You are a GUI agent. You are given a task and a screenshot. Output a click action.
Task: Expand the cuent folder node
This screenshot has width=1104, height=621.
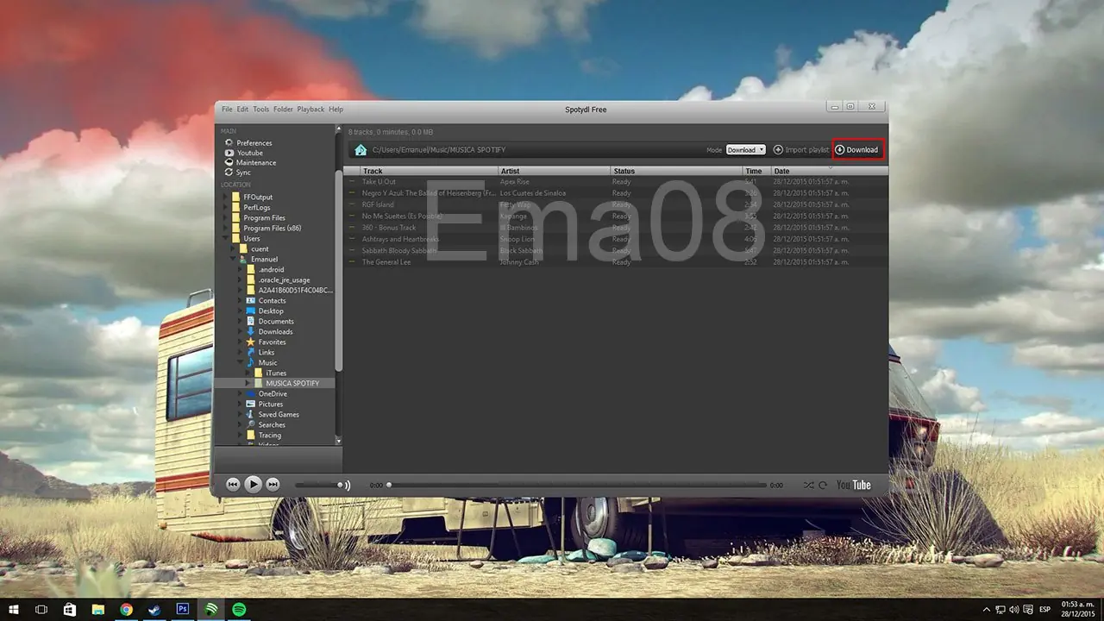point(233,249)
